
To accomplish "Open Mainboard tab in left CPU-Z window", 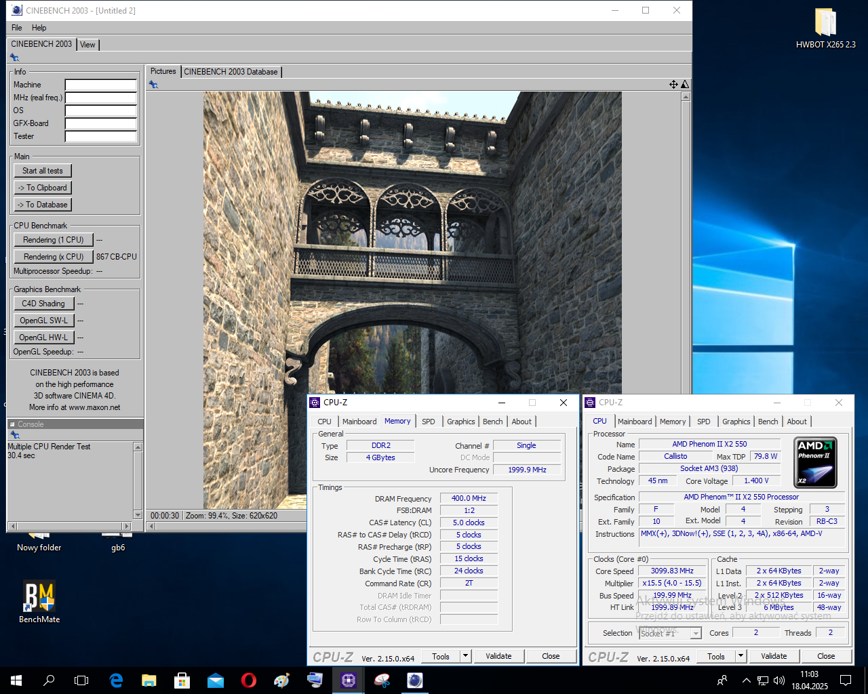I will [x=359, y=422].
